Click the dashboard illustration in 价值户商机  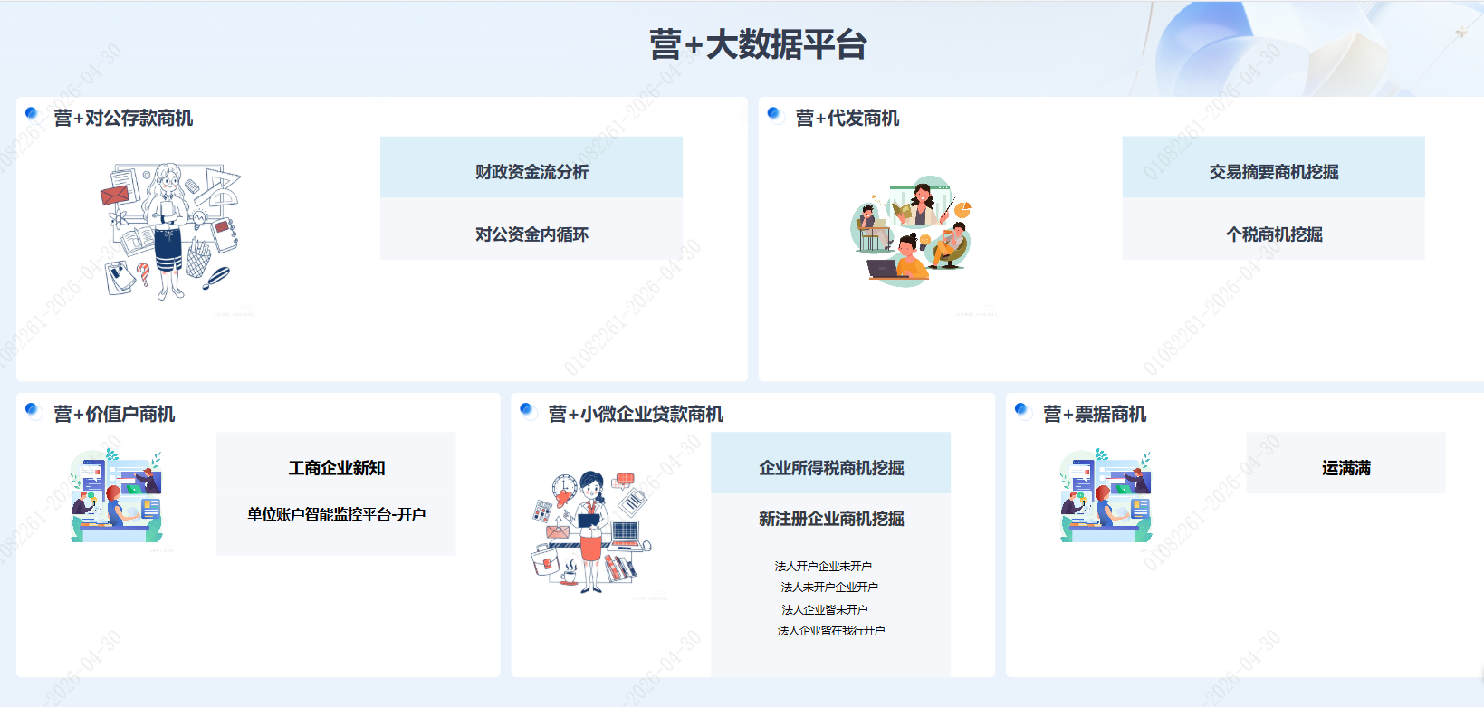coord(117,495)
